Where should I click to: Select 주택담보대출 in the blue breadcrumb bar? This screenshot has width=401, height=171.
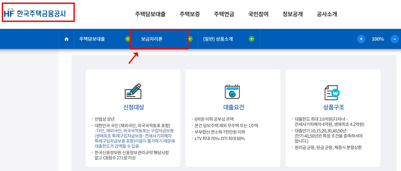[x=92, y=39]
